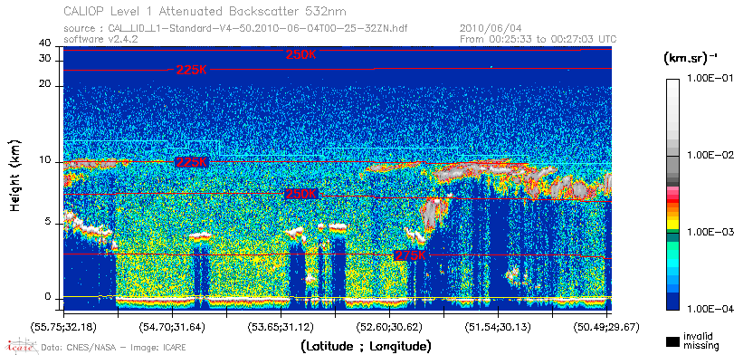Image resolution: width=734 pixels, height=355 pixels.
Task: Click the (50.49;29.67) axis tick label
Action: point(606,327)
